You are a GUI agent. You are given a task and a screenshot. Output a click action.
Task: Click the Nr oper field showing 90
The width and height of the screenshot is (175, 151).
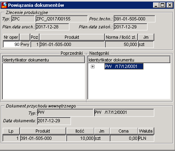click(x=11, y=44)
